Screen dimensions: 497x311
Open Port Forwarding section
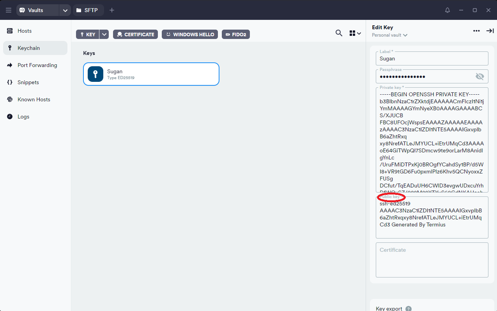(35, 65)
